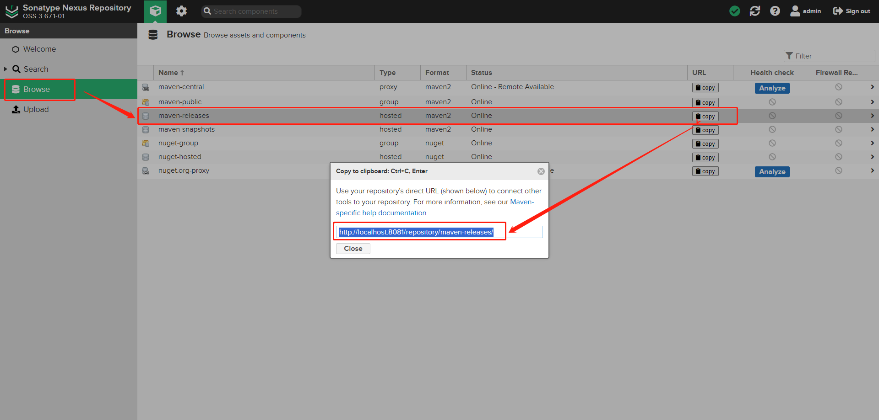The image size is (879, 420).
Task: Open the administration gear settings
Action: tap(182, 11)
